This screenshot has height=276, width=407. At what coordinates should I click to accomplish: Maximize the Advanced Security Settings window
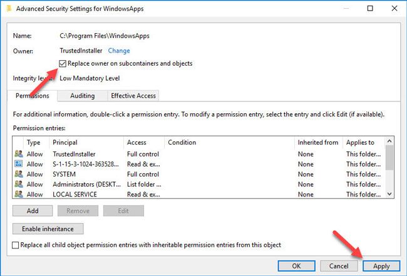[370, 8]
